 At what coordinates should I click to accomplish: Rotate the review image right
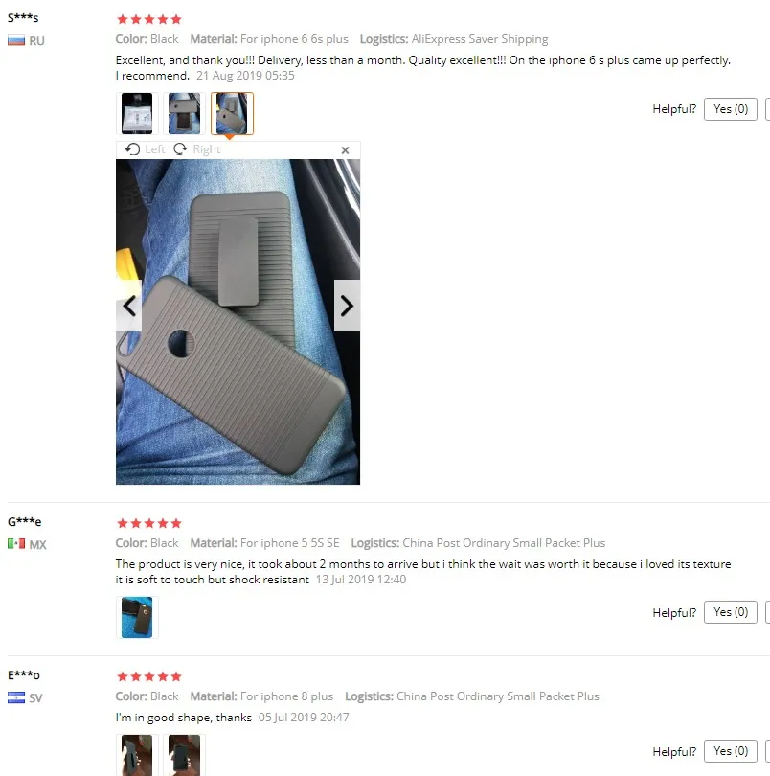point(197,149)
